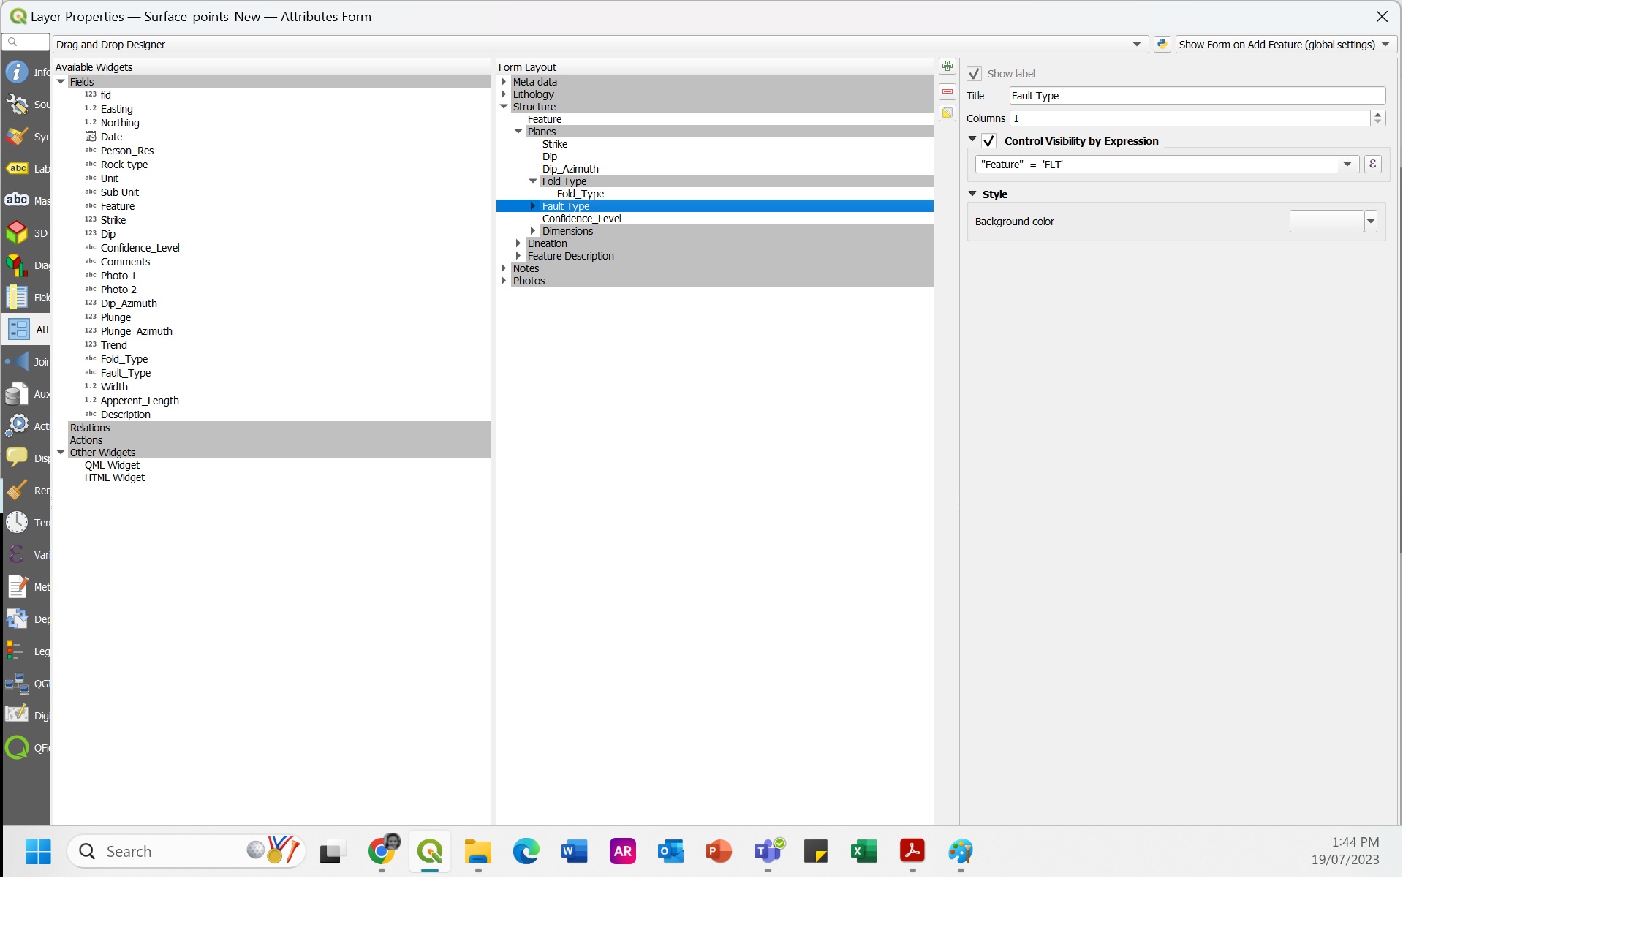The height and width of the screenshot is (930, 1645).
Task: Open the Digitizing pencil icon
Action: (17, 715)
